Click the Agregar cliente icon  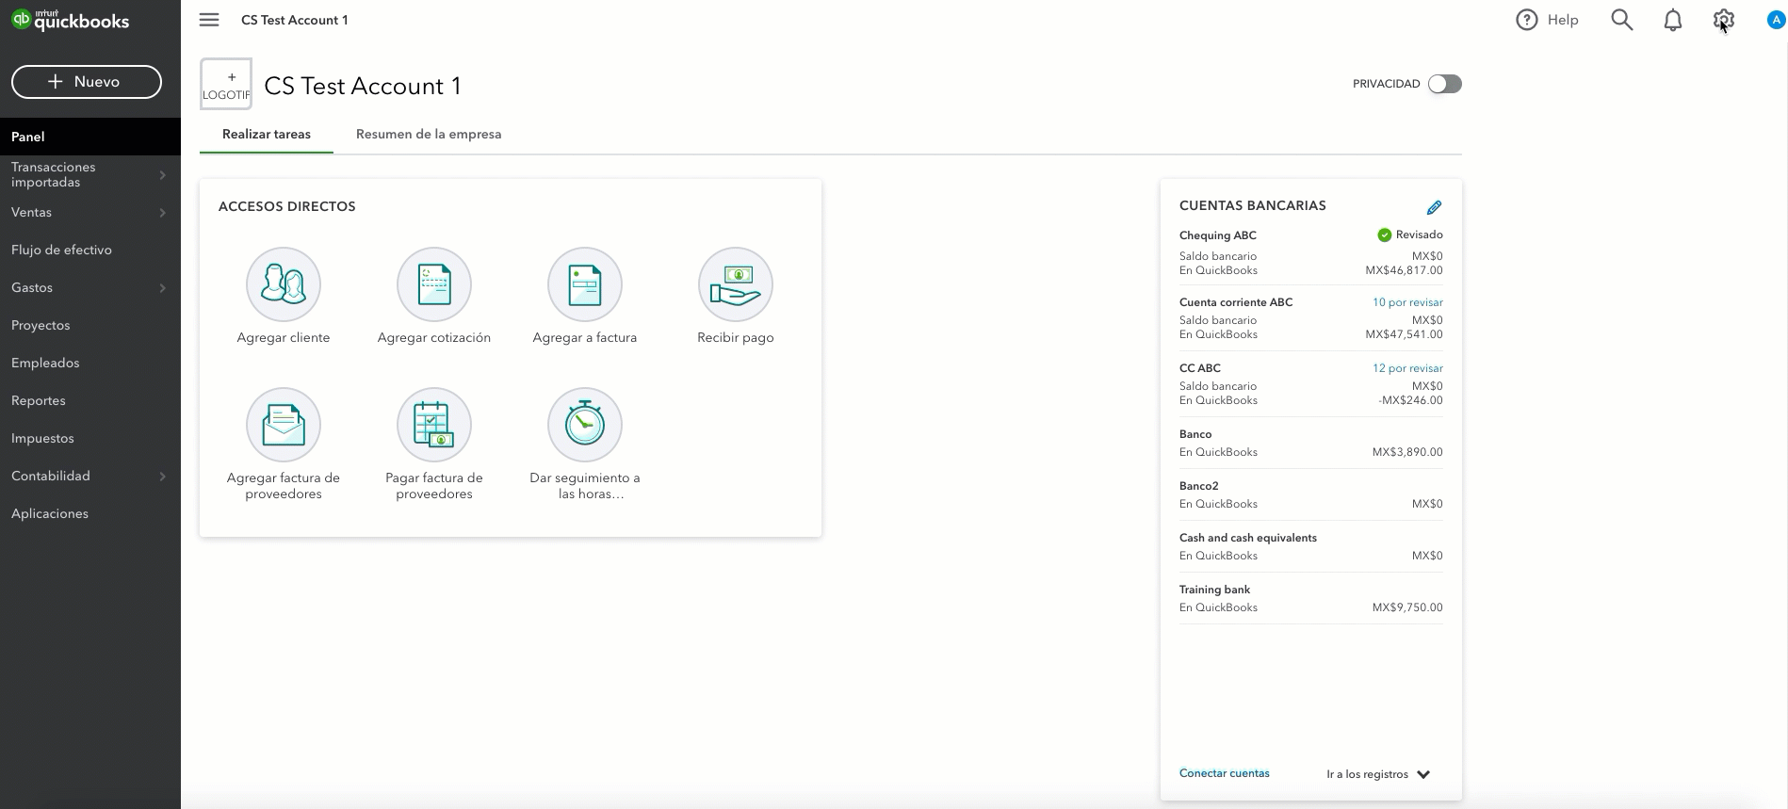click(x=284, y=284)
